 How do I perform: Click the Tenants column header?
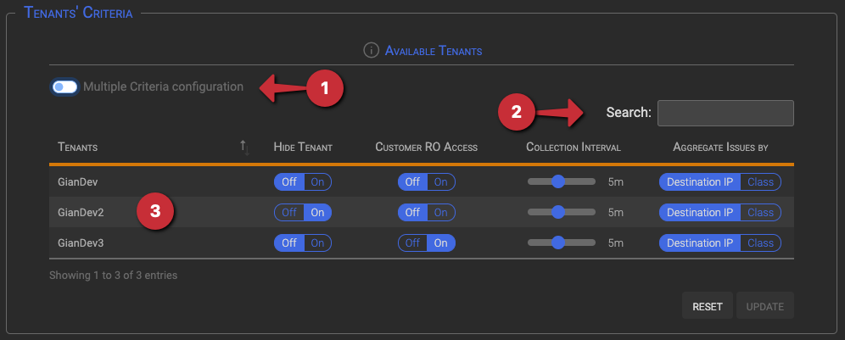[77, 147]
